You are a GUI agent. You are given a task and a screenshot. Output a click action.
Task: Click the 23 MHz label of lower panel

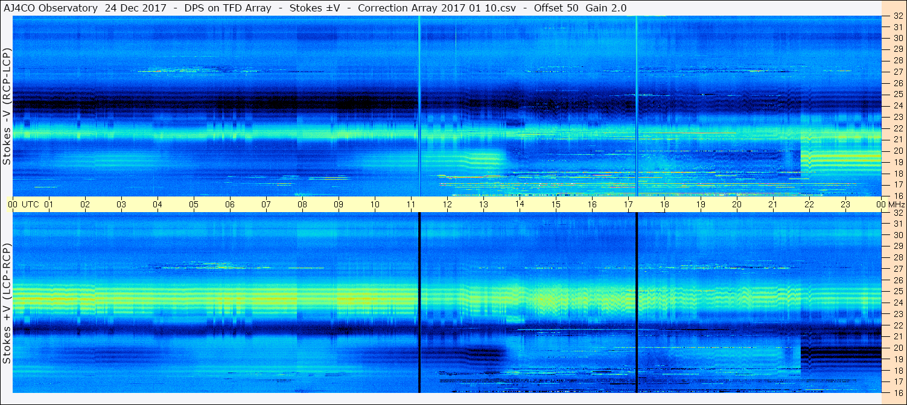(898, 314)
